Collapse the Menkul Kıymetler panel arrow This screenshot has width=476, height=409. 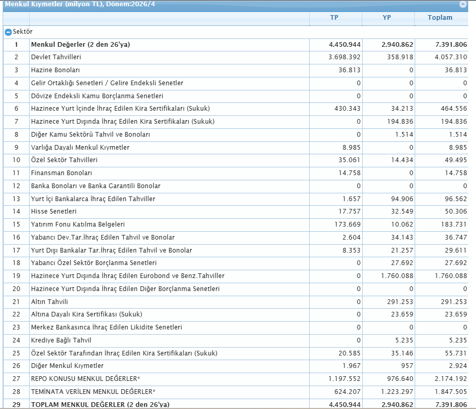462,4
